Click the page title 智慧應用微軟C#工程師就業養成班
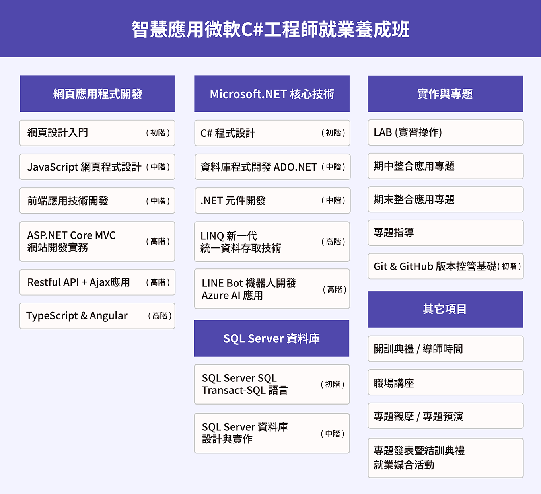Image resolution: width=541 pixels, height=494 pixels. 270,29
